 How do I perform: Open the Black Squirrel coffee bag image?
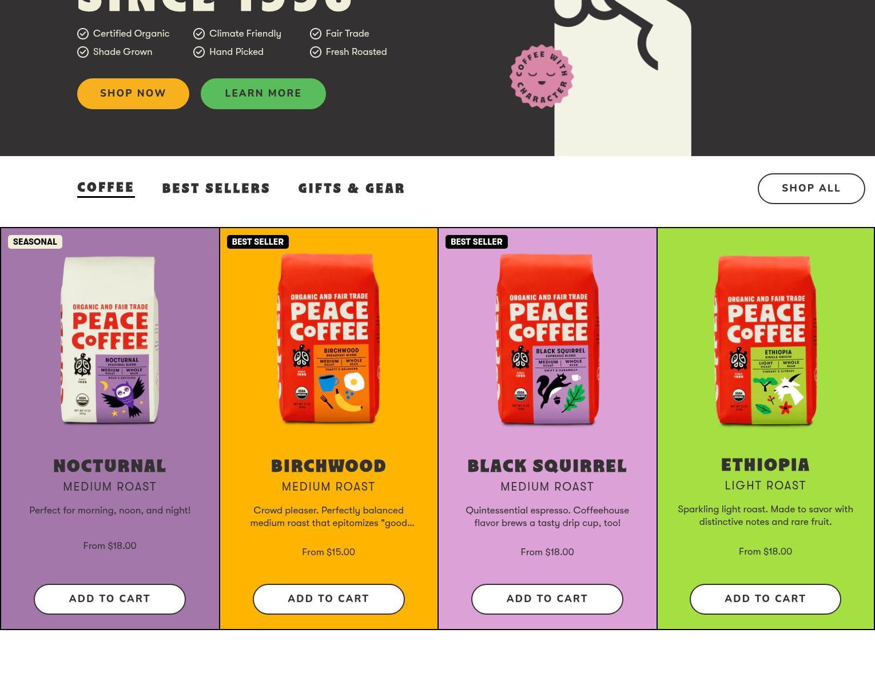coord(547,340)
